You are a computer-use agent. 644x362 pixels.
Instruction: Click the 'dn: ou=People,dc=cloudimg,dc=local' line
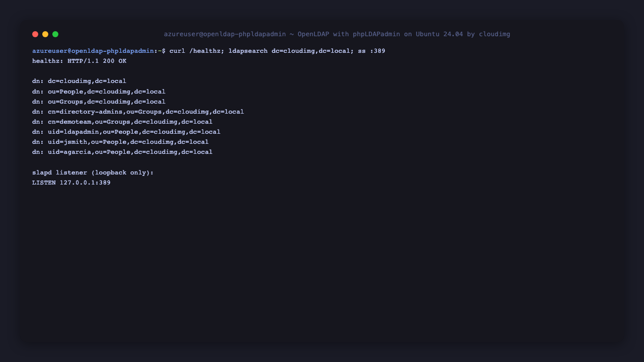tap(99, 92)
